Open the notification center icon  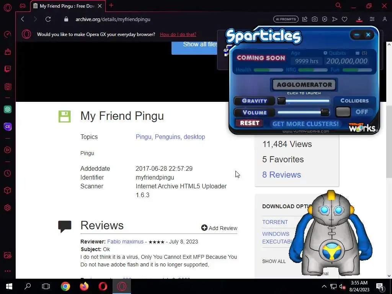tap(380, 286)
